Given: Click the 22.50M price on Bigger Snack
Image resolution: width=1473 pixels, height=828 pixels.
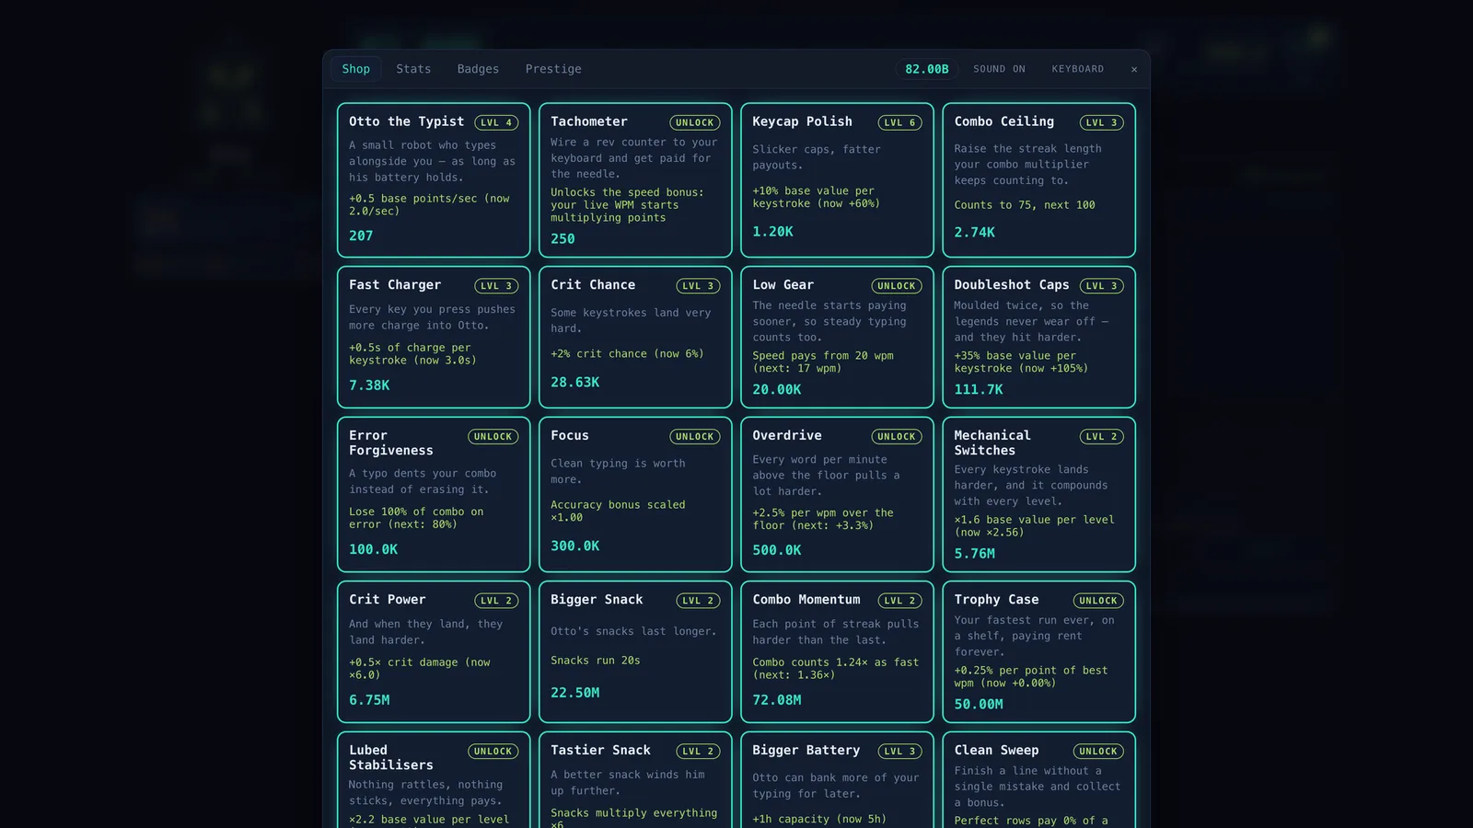Looking at the screenshot, I should [x=574, y=693].
